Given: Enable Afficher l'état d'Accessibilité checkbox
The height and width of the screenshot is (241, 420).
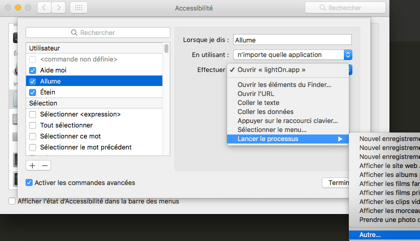Looking at the screenshot, I should pyautogui.click(x=12, y=201).
